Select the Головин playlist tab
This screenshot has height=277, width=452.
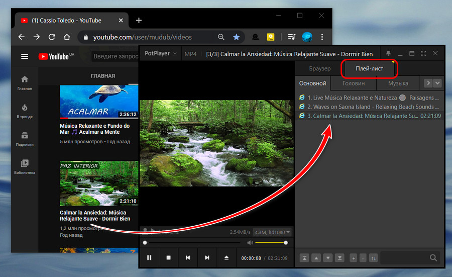(x=354, y=83)
